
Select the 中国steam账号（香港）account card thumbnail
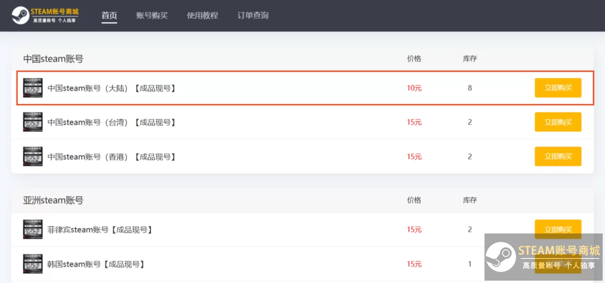[x=32, y=156]
